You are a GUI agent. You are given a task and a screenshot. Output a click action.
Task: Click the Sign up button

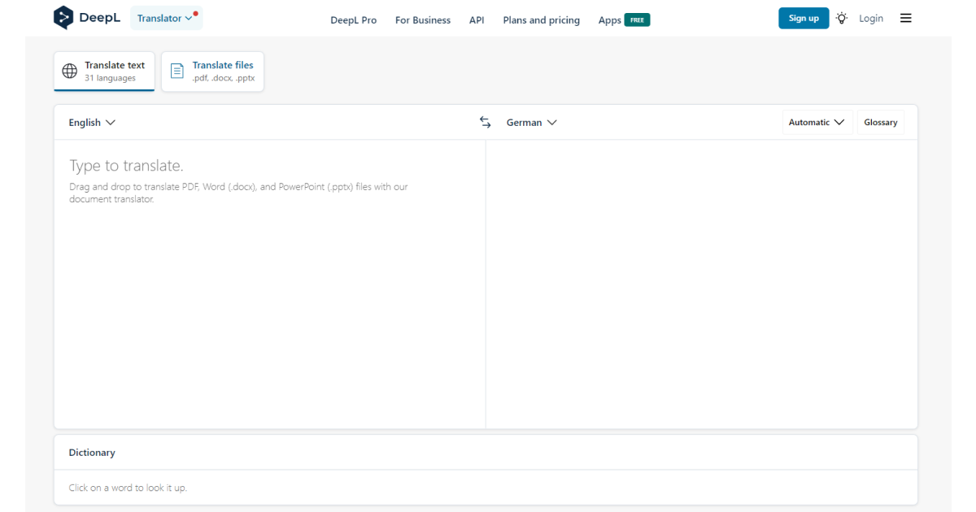[x=804, y=18]
